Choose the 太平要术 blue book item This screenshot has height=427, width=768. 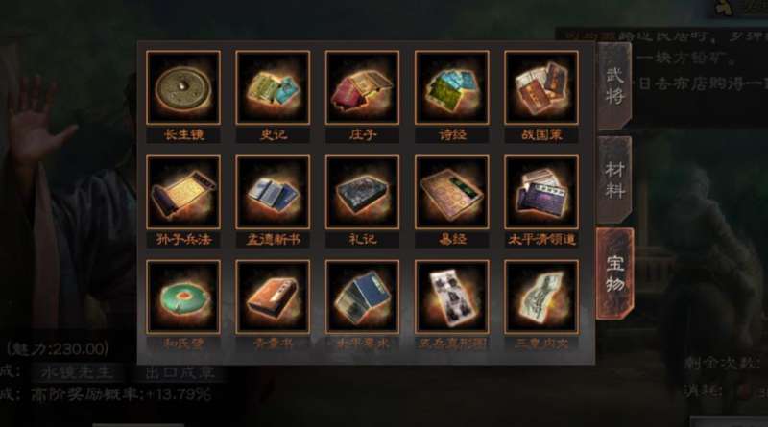pos(363,297)
